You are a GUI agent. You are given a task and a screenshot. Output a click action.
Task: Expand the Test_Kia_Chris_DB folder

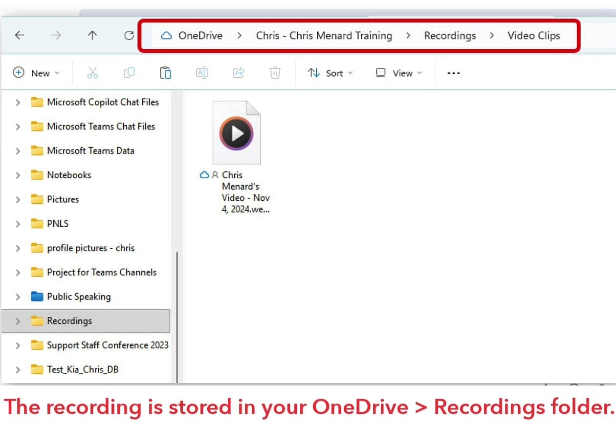pos(18,369)
